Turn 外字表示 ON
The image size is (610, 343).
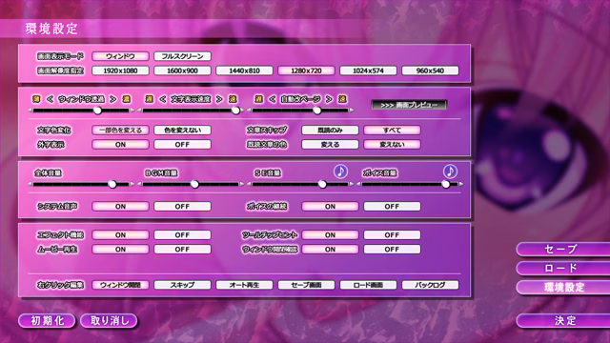120,145
